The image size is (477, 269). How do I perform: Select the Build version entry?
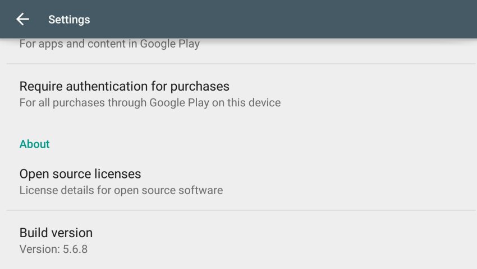click(x=56, y=233)
